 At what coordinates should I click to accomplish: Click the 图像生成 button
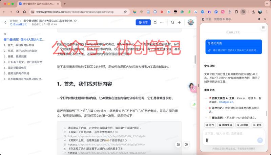coord(225,125)
